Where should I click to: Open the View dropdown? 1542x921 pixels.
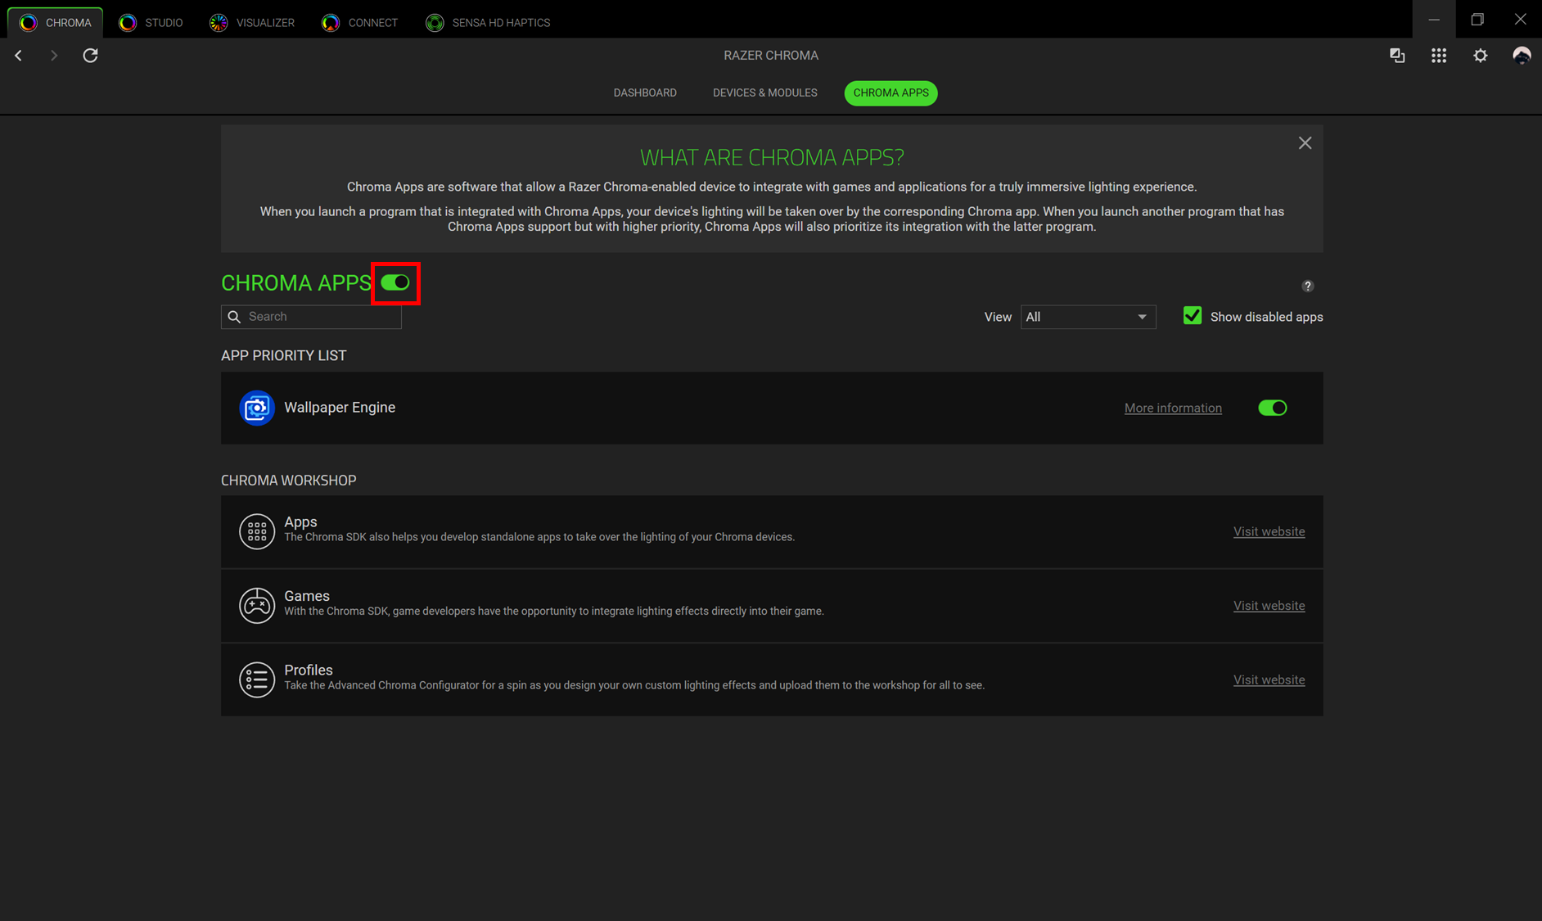tap(1088, 317)
